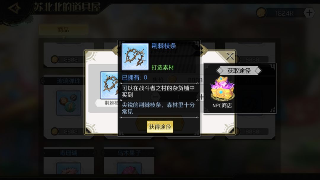Click the 获得途径 yellow button
The image size is (320, 180).
160,127
